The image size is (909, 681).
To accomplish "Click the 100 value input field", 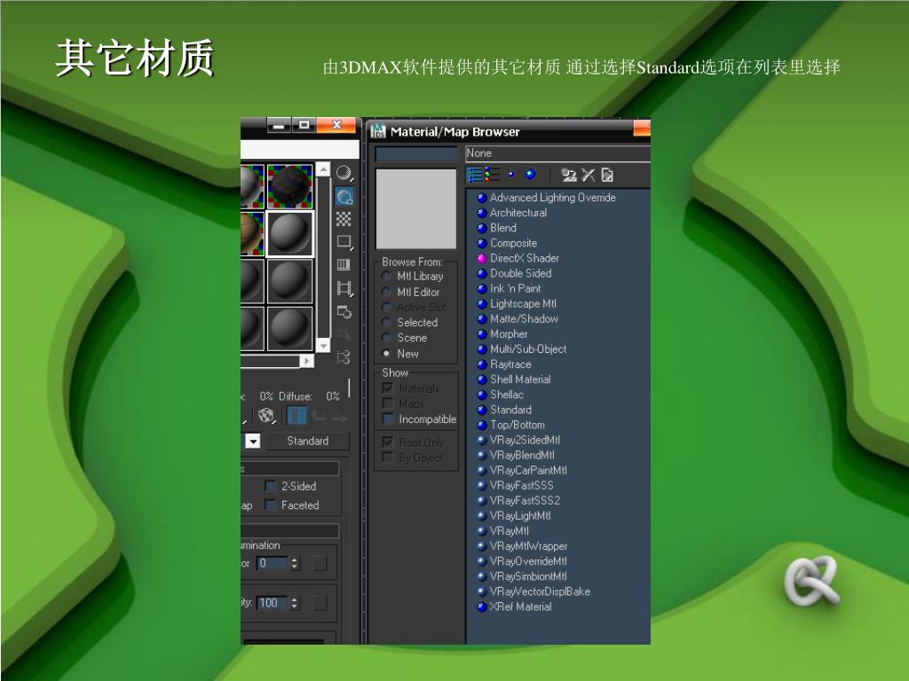I will click(272, 603).
